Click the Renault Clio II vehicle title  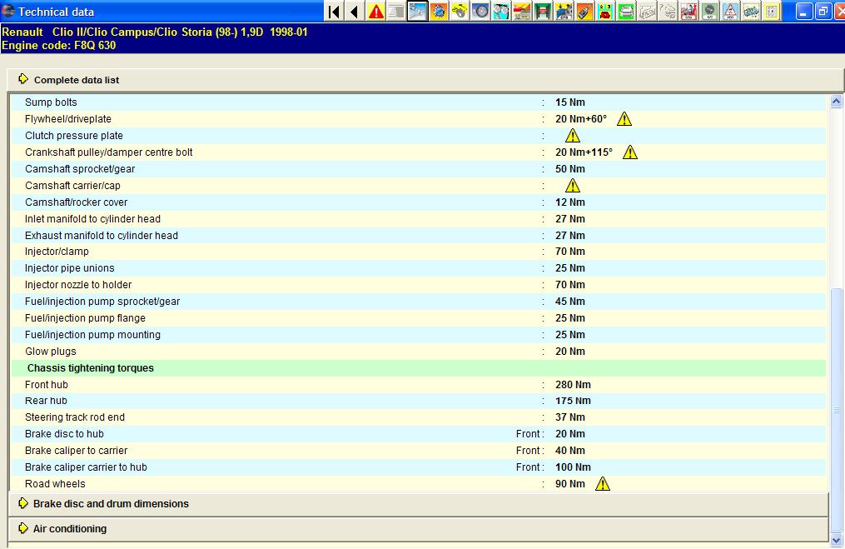155,32
